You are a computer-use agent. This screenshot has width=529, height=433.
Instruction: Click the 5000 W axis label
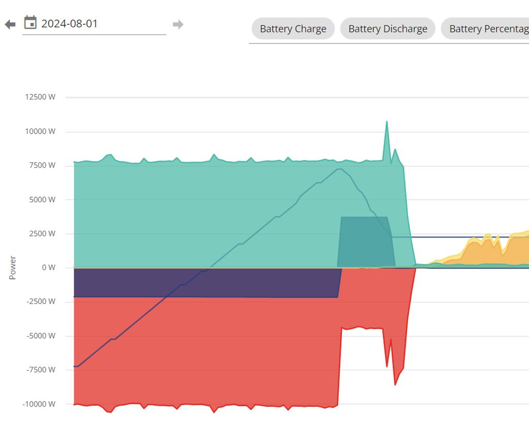[x=42, y=199]
